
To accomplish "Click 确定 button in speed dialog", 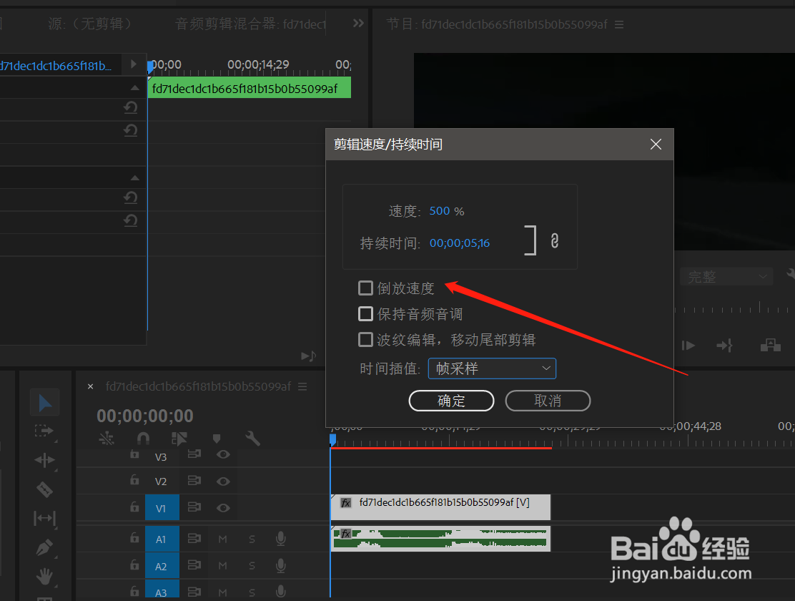I will point(451,401).
